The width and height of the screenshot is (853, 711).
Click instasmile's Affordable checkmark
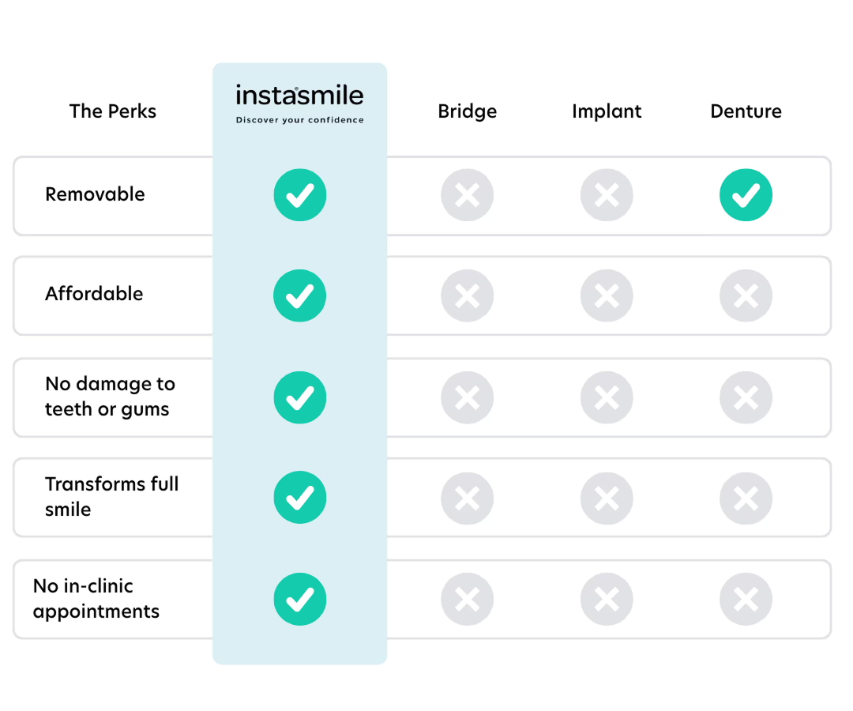[299, 295]
